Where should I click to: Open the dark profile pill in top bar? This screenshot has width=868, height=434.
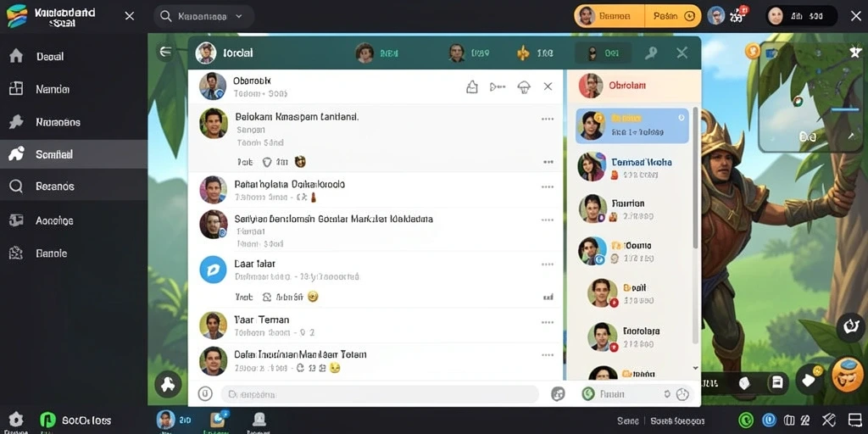(x=800, y=16)
